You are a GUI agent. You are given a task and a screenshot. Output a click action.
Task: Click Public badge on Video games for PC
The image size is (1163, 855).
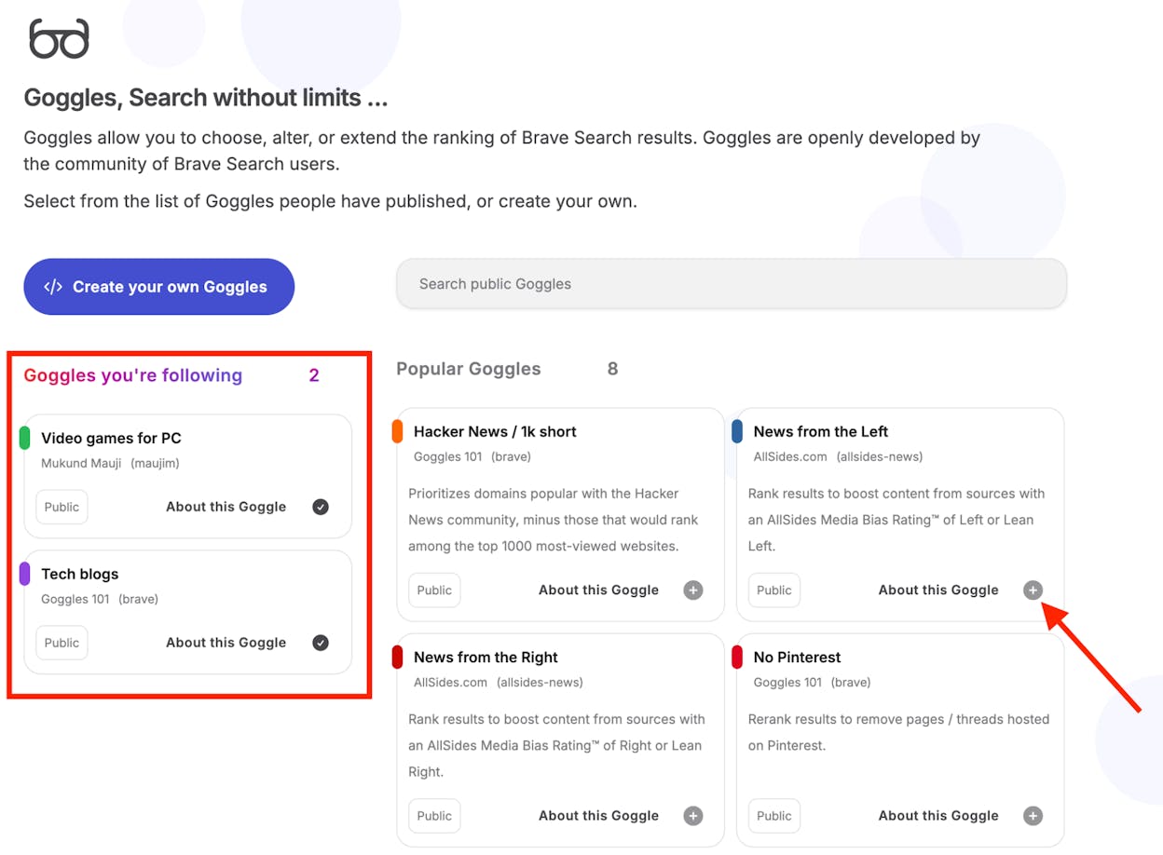[62, 507]
